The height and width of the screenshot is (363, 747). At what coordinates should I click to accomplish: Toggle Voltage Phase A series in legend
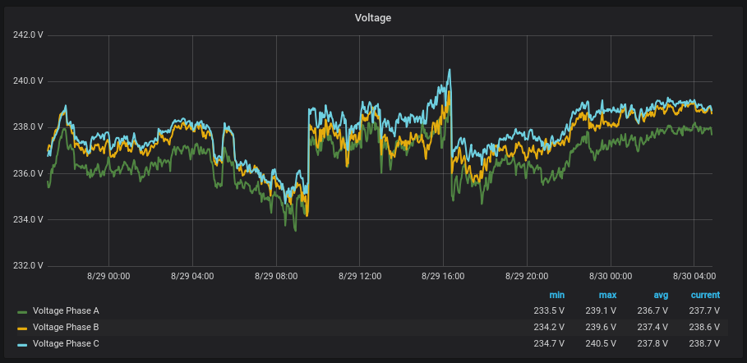[x=66, y=311]
